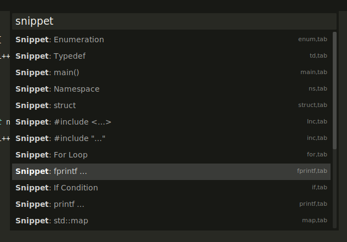
Task: Insert the Snippet: printf entry
Action: (50, 204)
